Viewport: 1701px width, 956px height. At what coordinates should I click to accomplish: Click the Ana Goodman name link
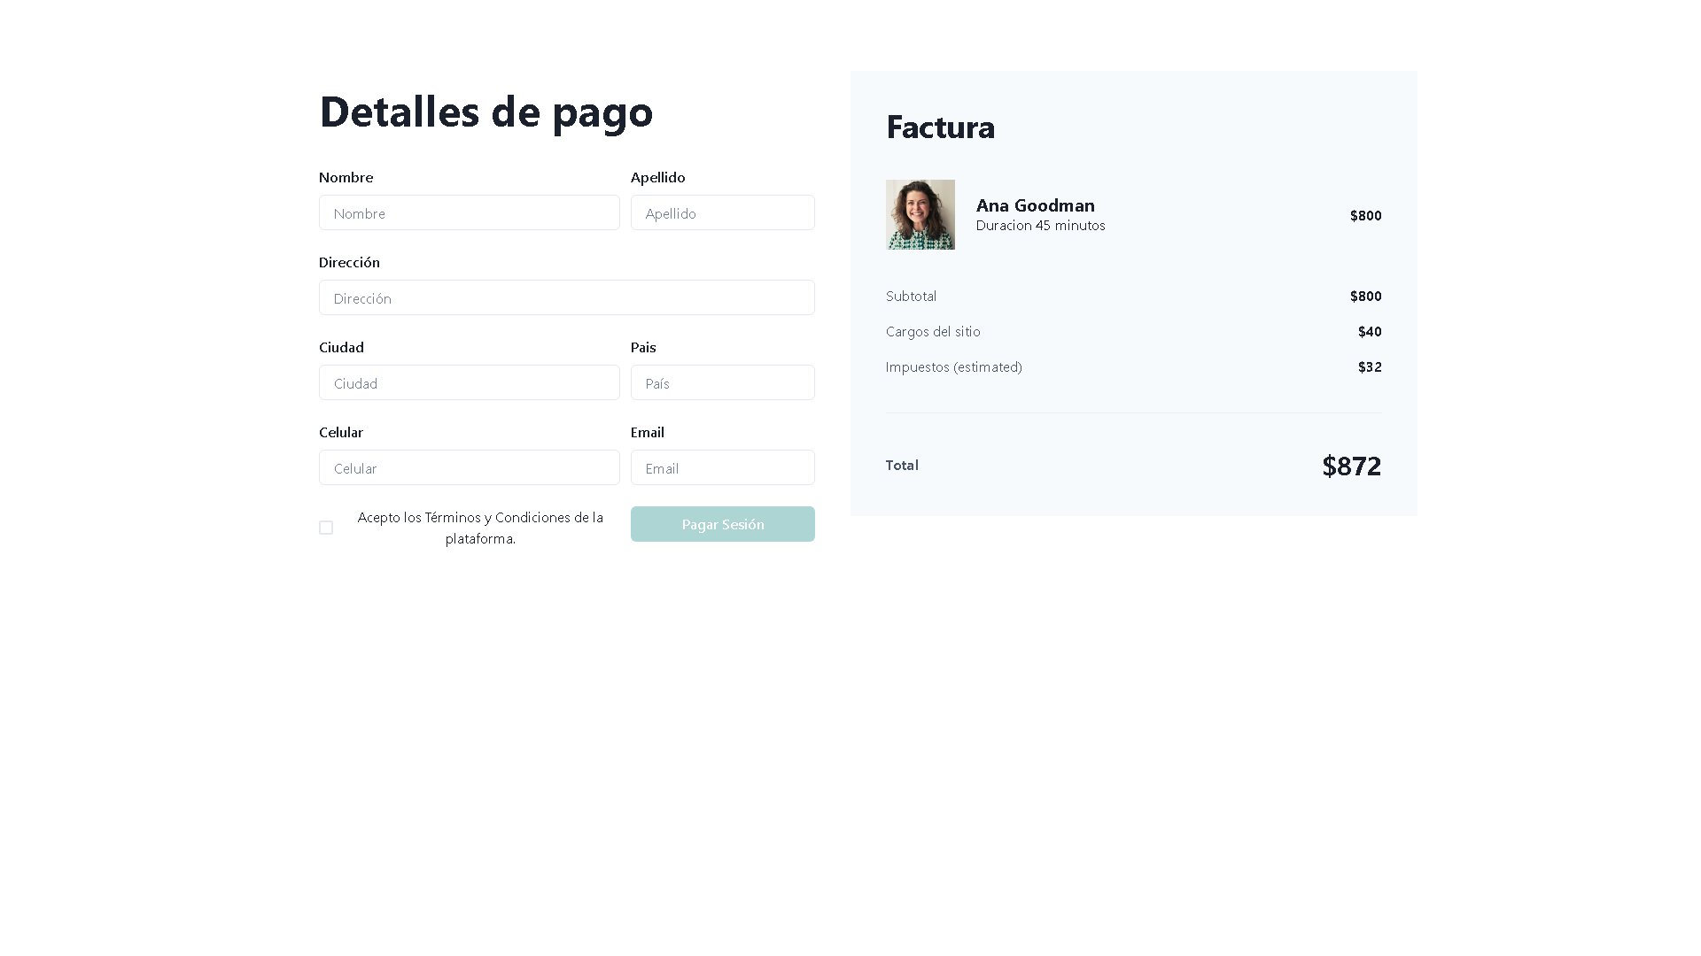[x=1036, y=205]
